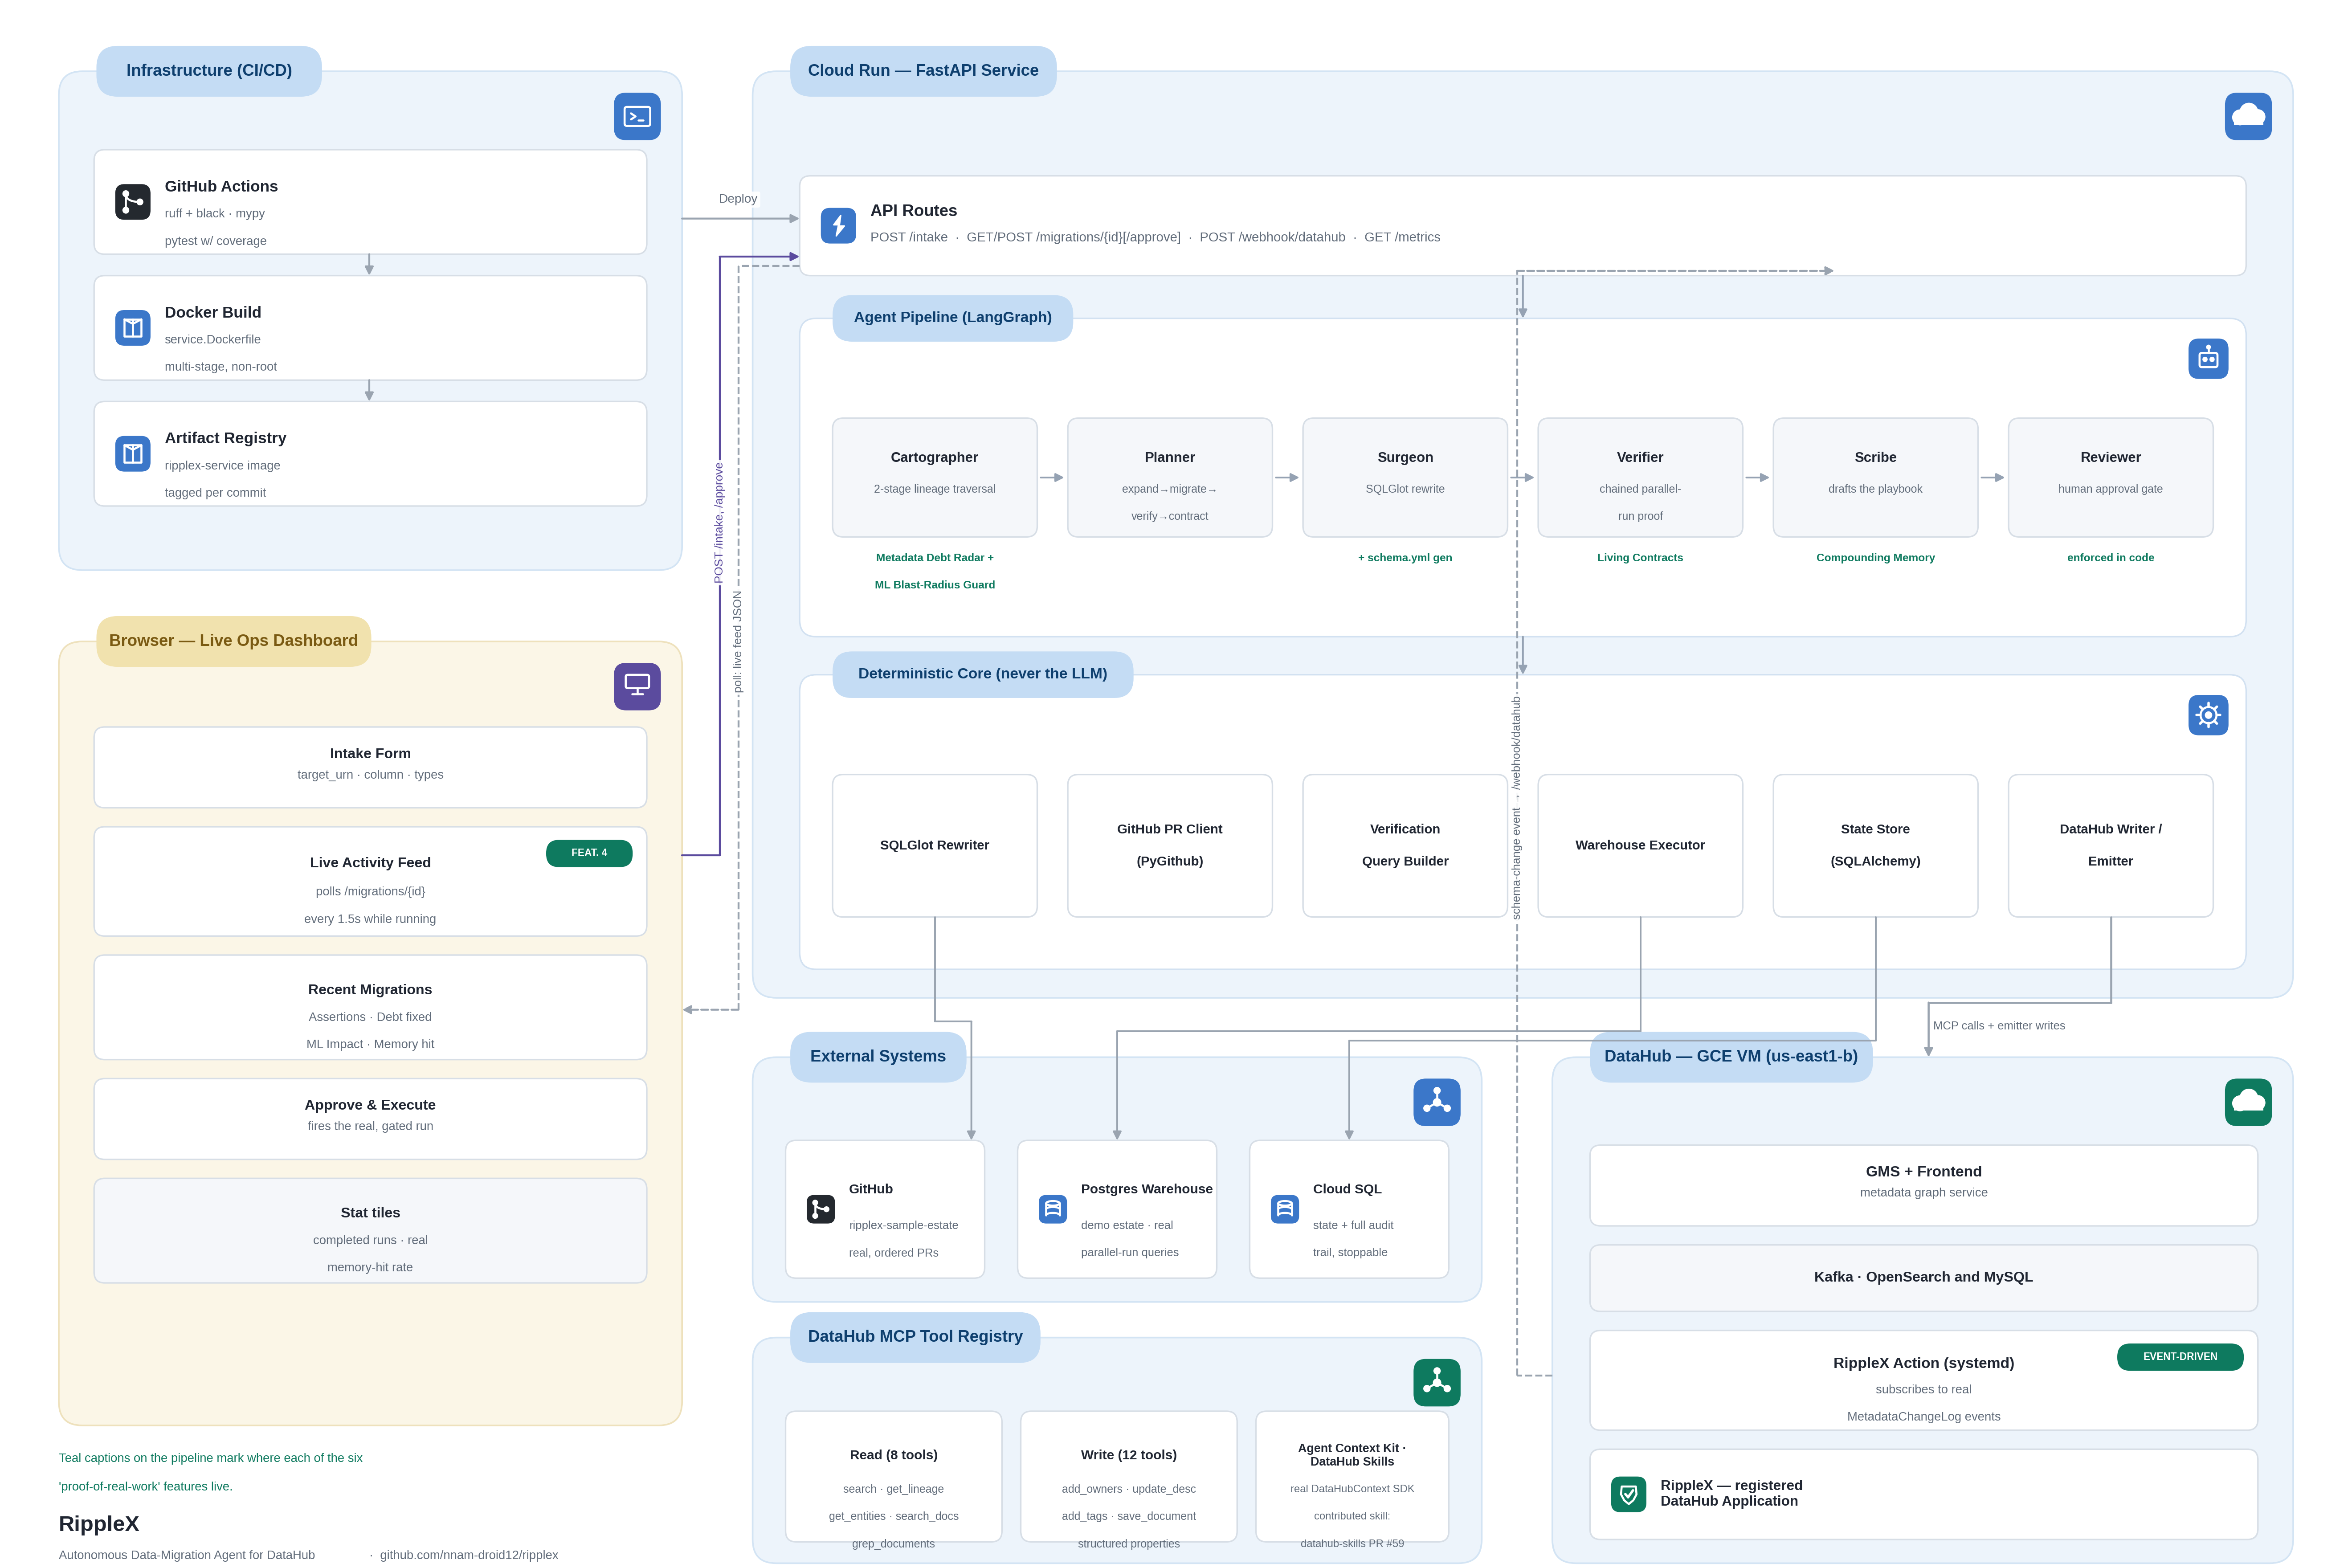This screenshot has height=1568, width=2352.
Task: Click the green cloud icon in DataHub panel
Action: (2248, 1102)
